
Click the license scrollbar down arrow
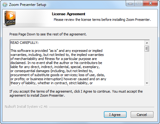pos(147,83)
